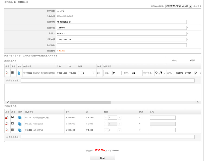Click price ￥1504.000 in product row
The height and width of the screenshot is (161, 206).
coord(62,73)
